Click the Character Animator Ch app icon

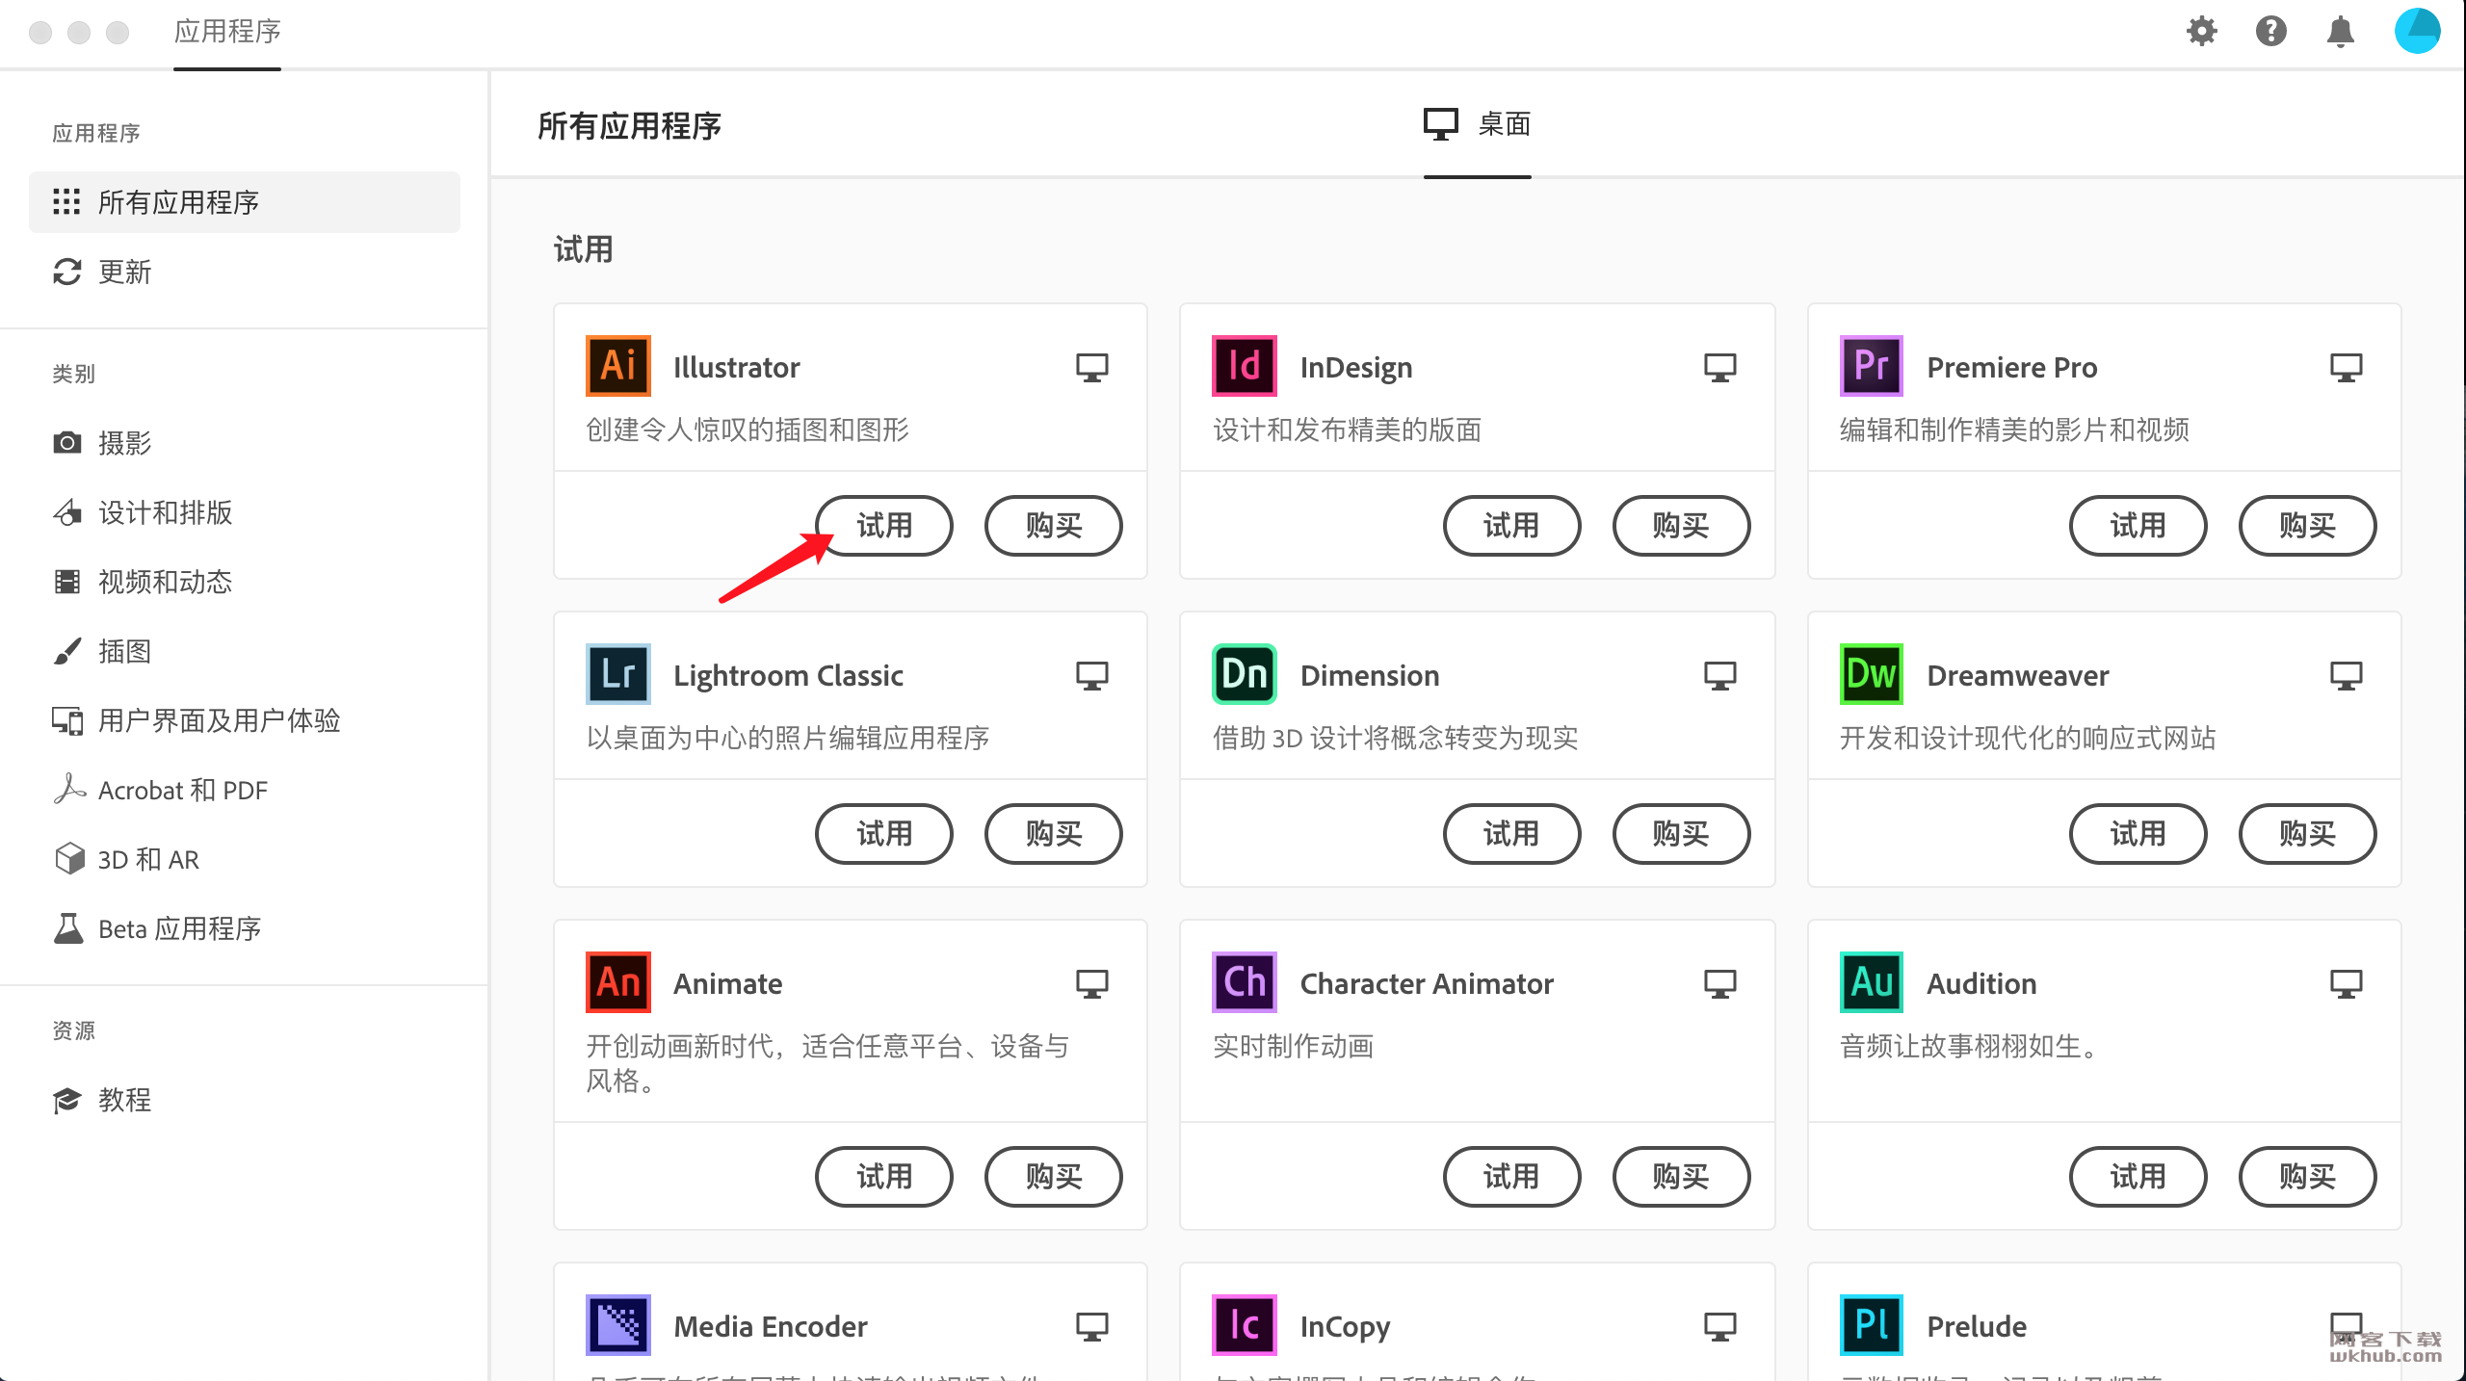point(1244,982)
